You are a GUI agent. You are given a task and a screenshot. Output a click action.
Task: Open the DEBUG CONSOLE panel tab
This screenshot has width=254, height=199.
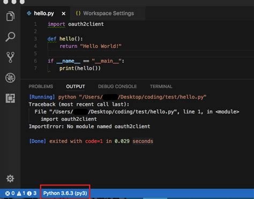point(117,87)
